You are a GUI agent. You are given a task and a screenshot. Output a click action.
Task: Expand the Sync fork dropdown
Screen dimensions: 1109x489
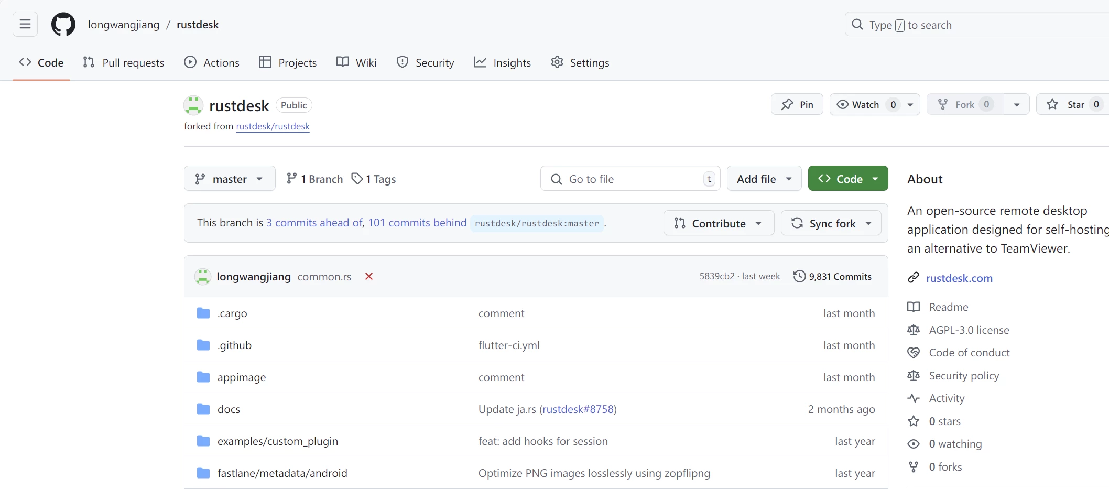(x=831, y=223)
